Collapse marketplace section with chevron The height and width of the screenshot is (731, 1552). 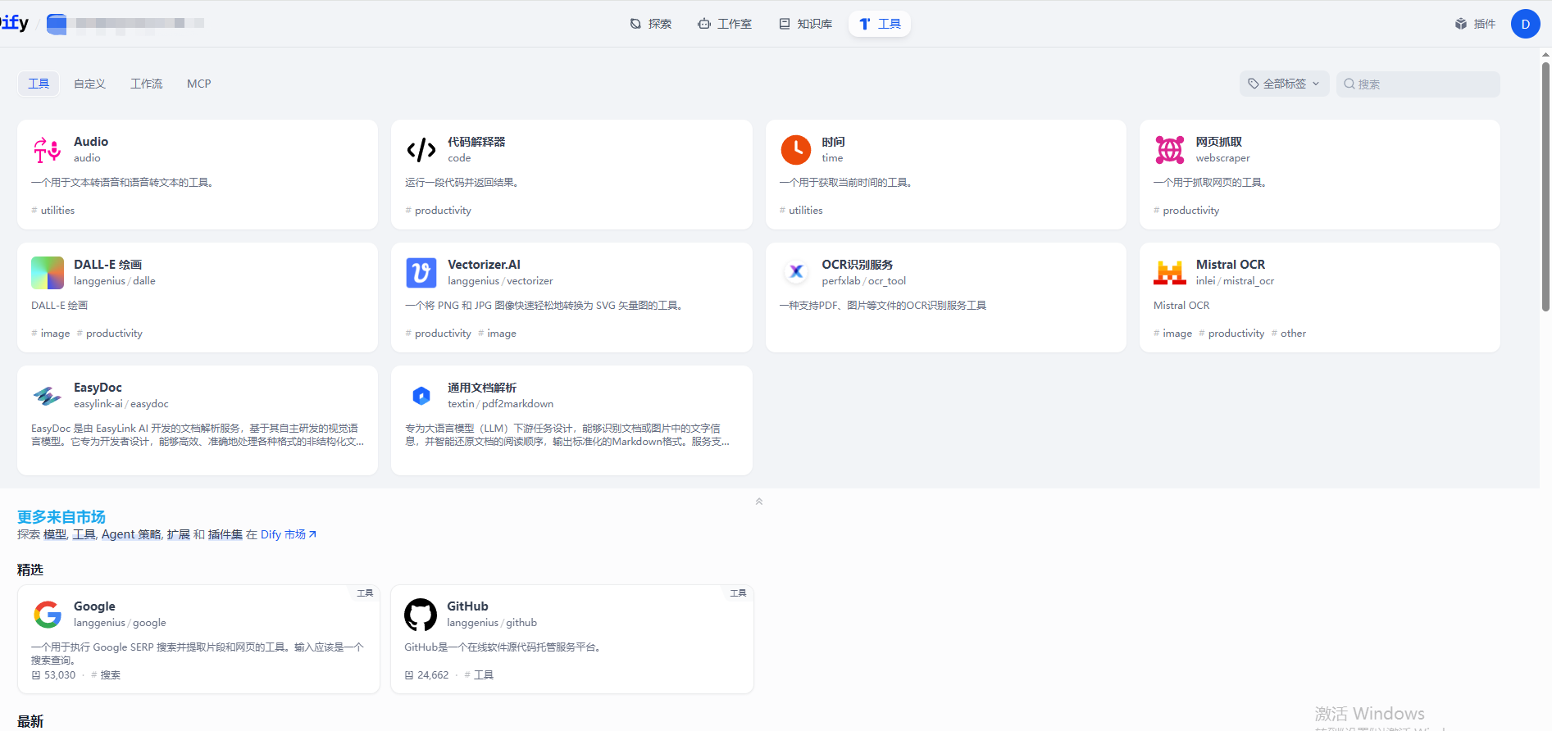759,502
